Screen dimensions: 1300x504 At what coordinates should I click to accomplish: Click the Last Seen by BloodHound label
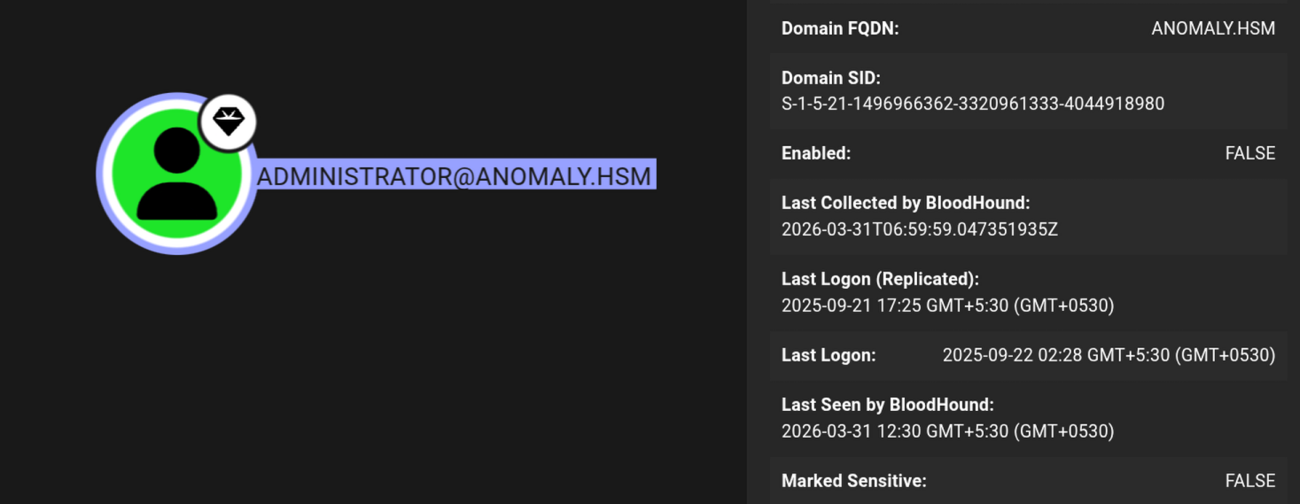point(887,405)
